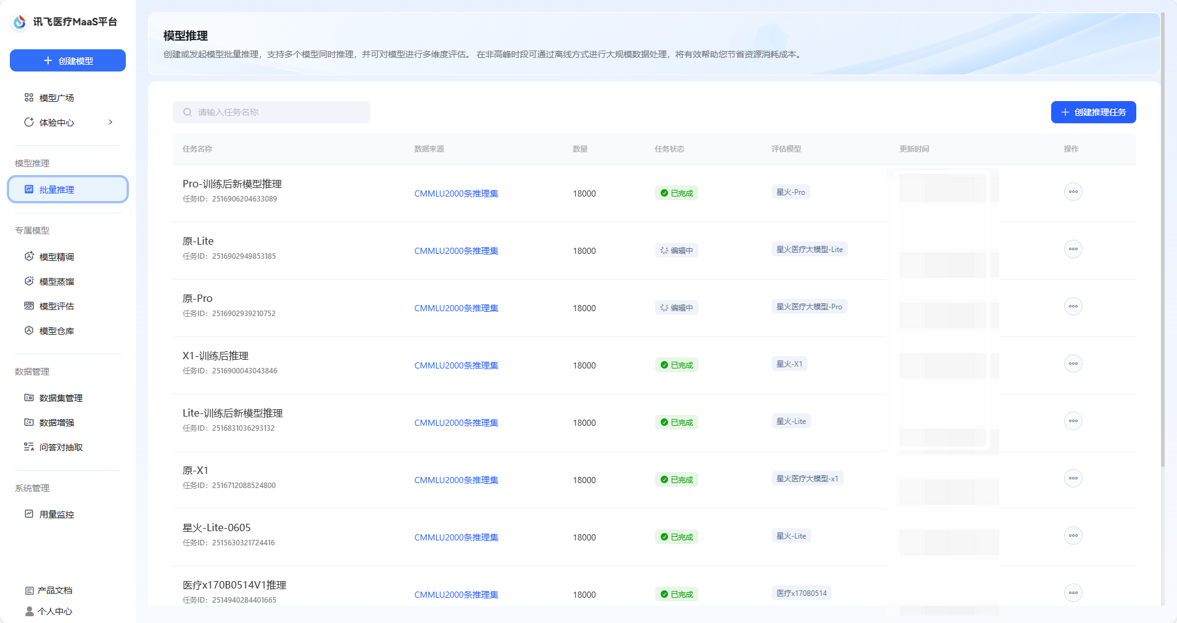1177x623 pixels.
Task: Click task name 星火-Lite-0605
Action: 217,527
